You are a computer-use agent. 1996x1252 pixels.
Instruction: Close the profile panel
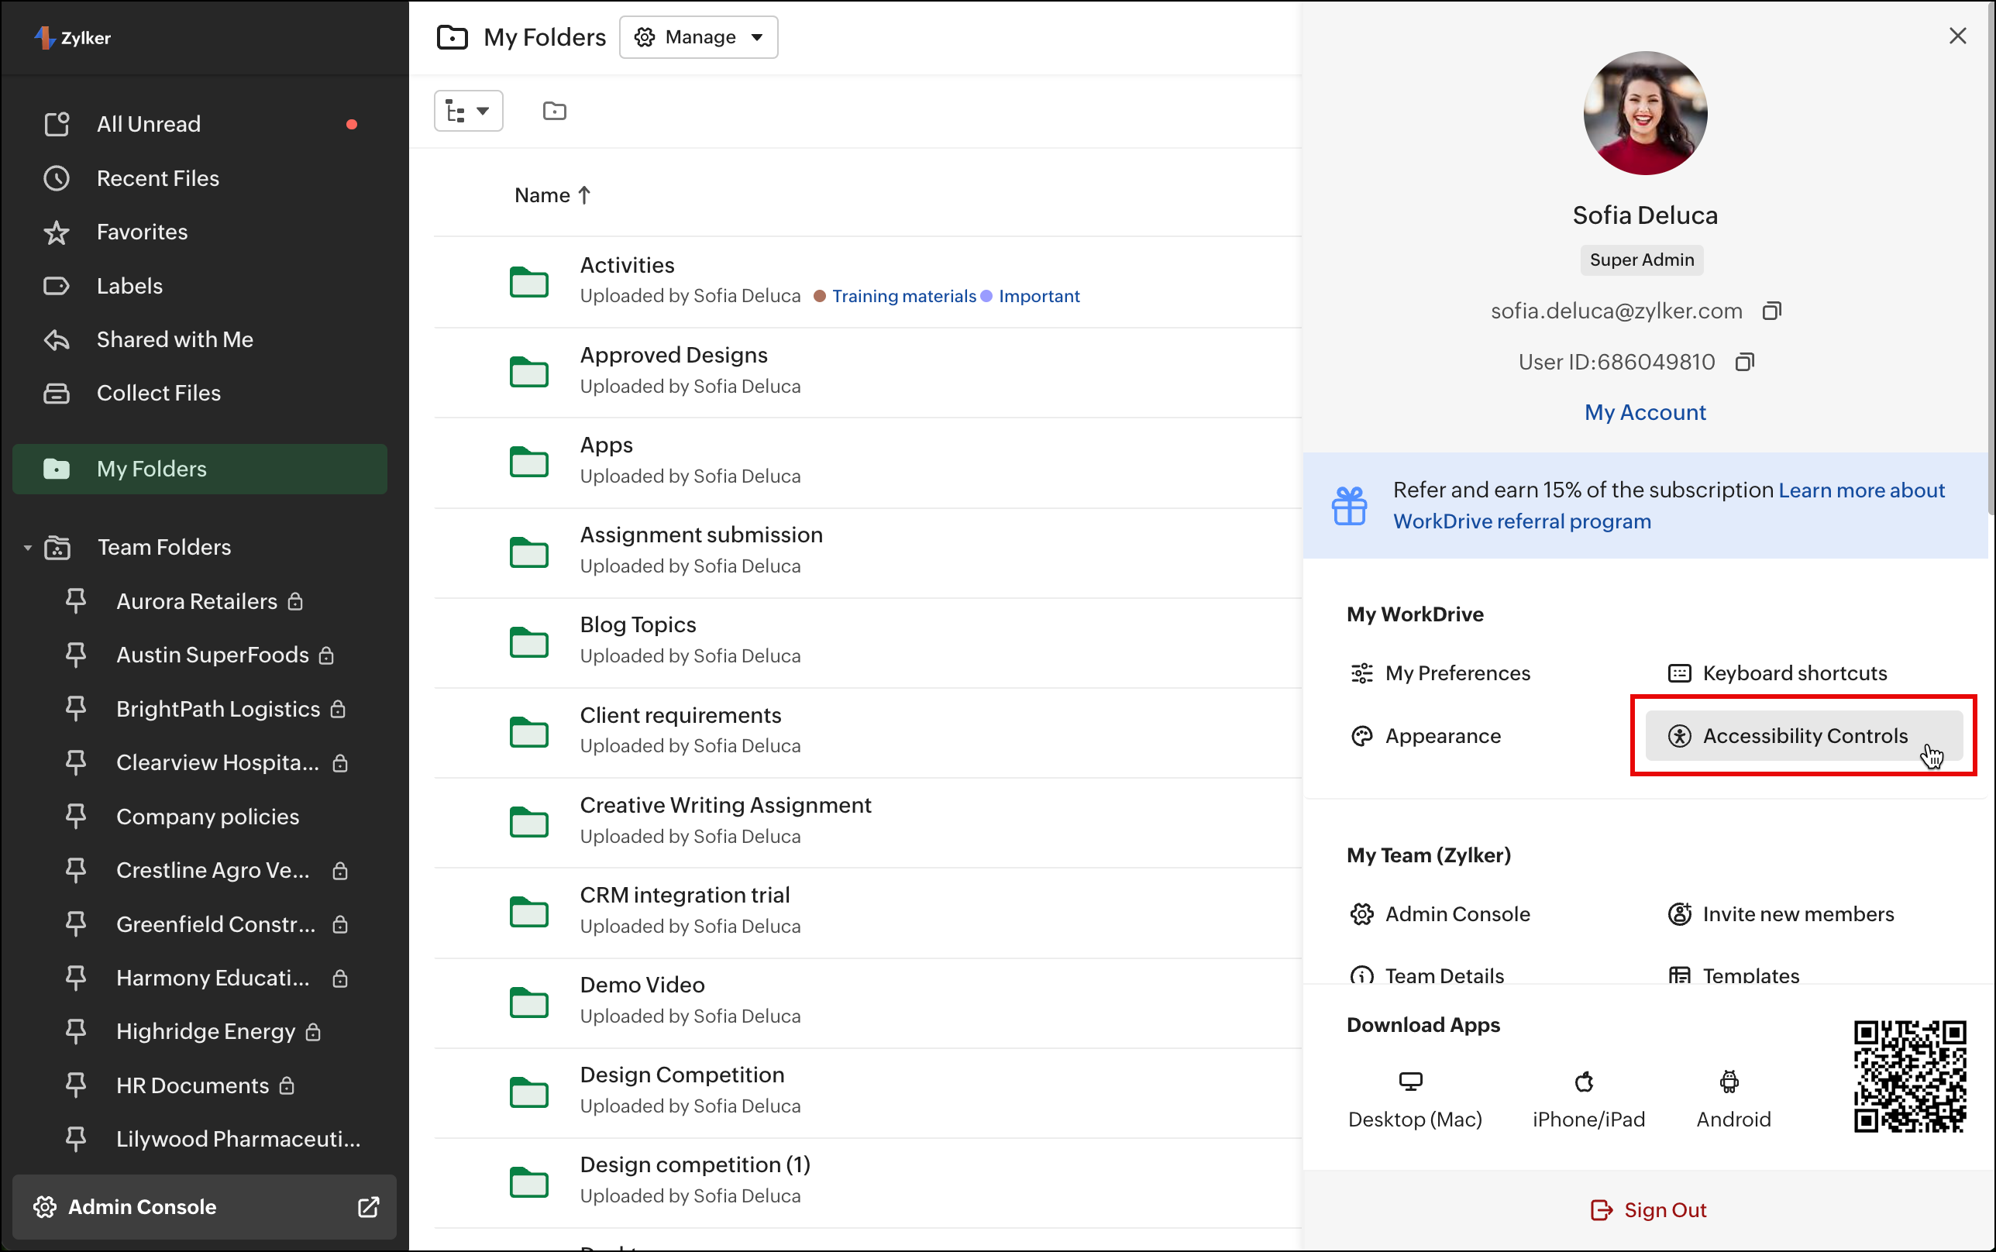pos(1957,36)
